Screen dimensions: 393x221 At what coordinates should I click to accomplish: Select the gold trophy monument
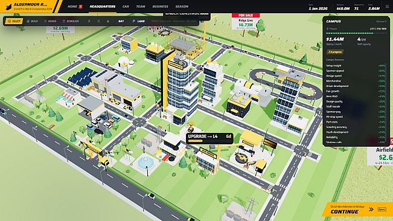coord(191,127)
